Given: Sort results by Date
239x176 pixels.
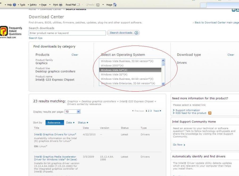Looking at the screenshot, I should pos(70,122).
